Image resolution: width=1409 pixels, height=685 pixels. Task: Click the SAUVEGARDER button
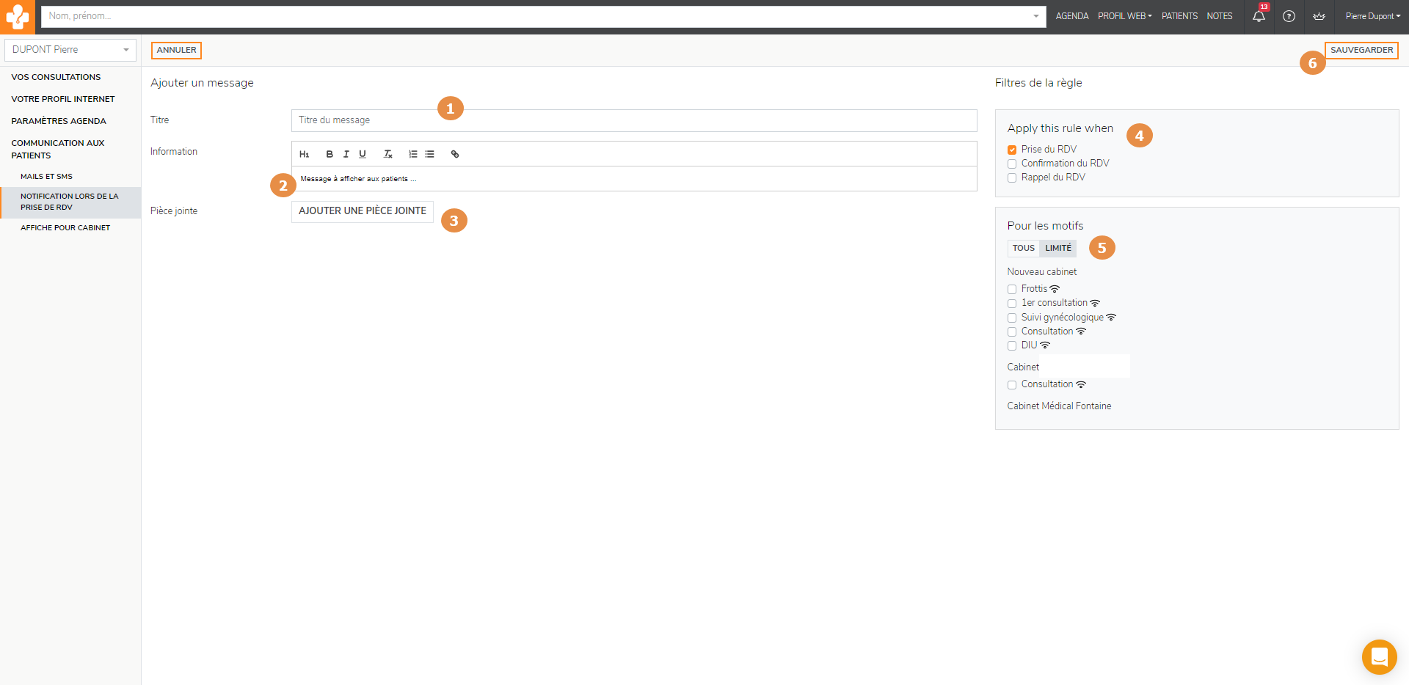coord(1361,50)
